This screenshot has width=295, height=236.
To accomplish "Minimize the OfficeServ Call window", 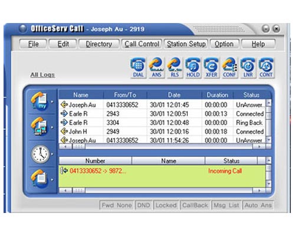I will pyautogui.click(x=265, y=29).
